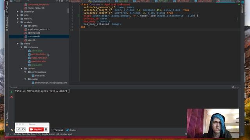Collapse the confirmations folder

25,72
